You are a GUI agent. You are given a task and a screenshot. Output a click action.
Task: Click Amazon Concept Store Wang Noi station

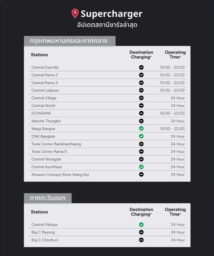pyautogui.click(x=60, y=175)
